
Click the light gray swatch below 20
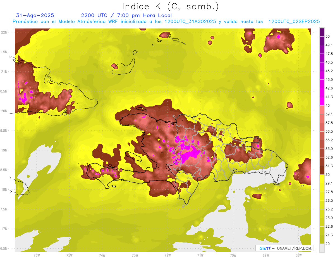point(322,248)
